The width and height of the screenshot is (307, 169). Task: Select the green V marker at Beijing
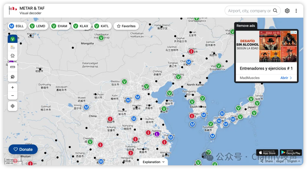[146, 86]
